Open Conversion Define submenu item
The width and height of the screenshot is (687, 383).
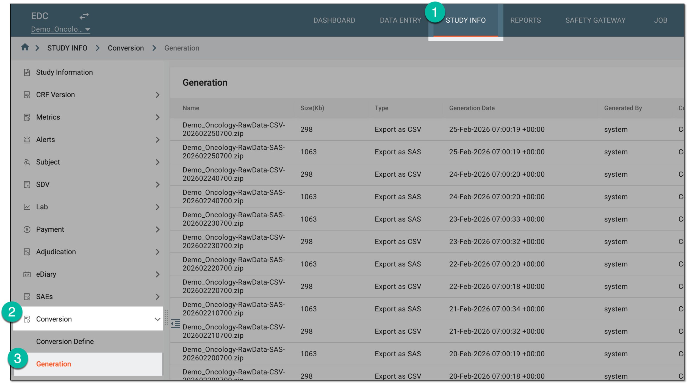tap(65, 342)
